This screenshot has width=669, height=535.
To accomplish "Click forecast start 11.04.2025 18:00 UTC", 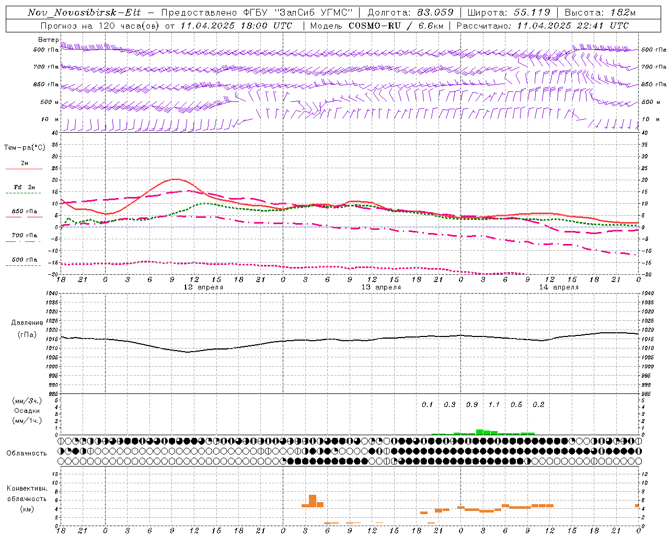I will pyautogui.click(x=236, y=26).
